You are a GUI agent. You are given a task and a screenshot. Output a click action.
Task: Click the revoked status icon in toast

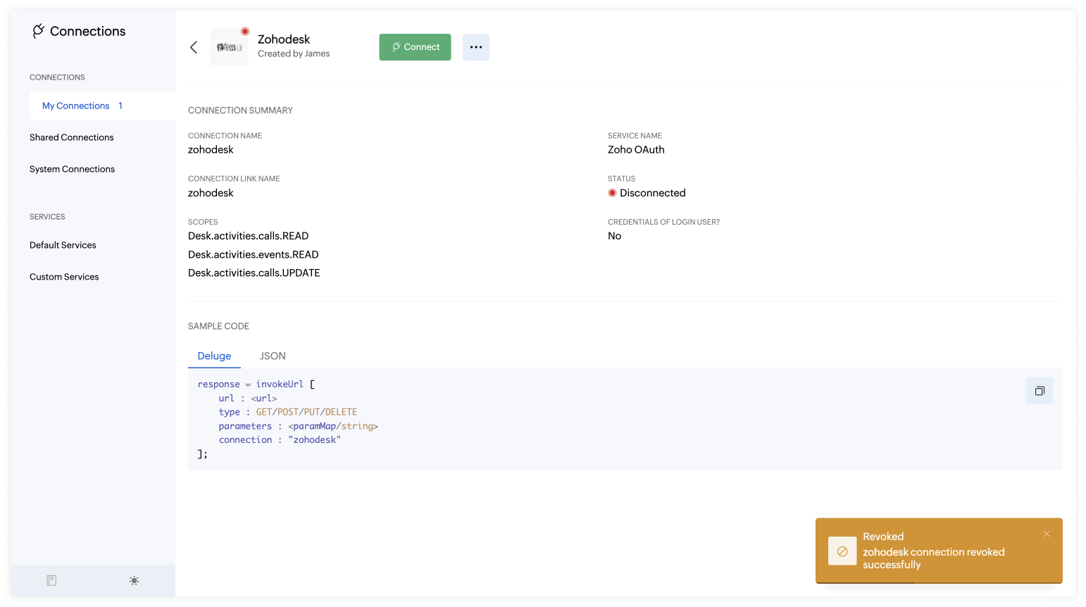pyautogui.click(x=842, y=551)
